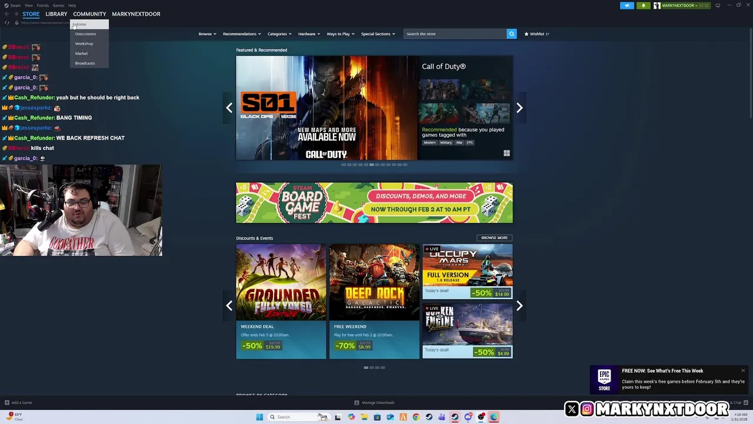Reload the store page with refresh icon

coord(7,23)
